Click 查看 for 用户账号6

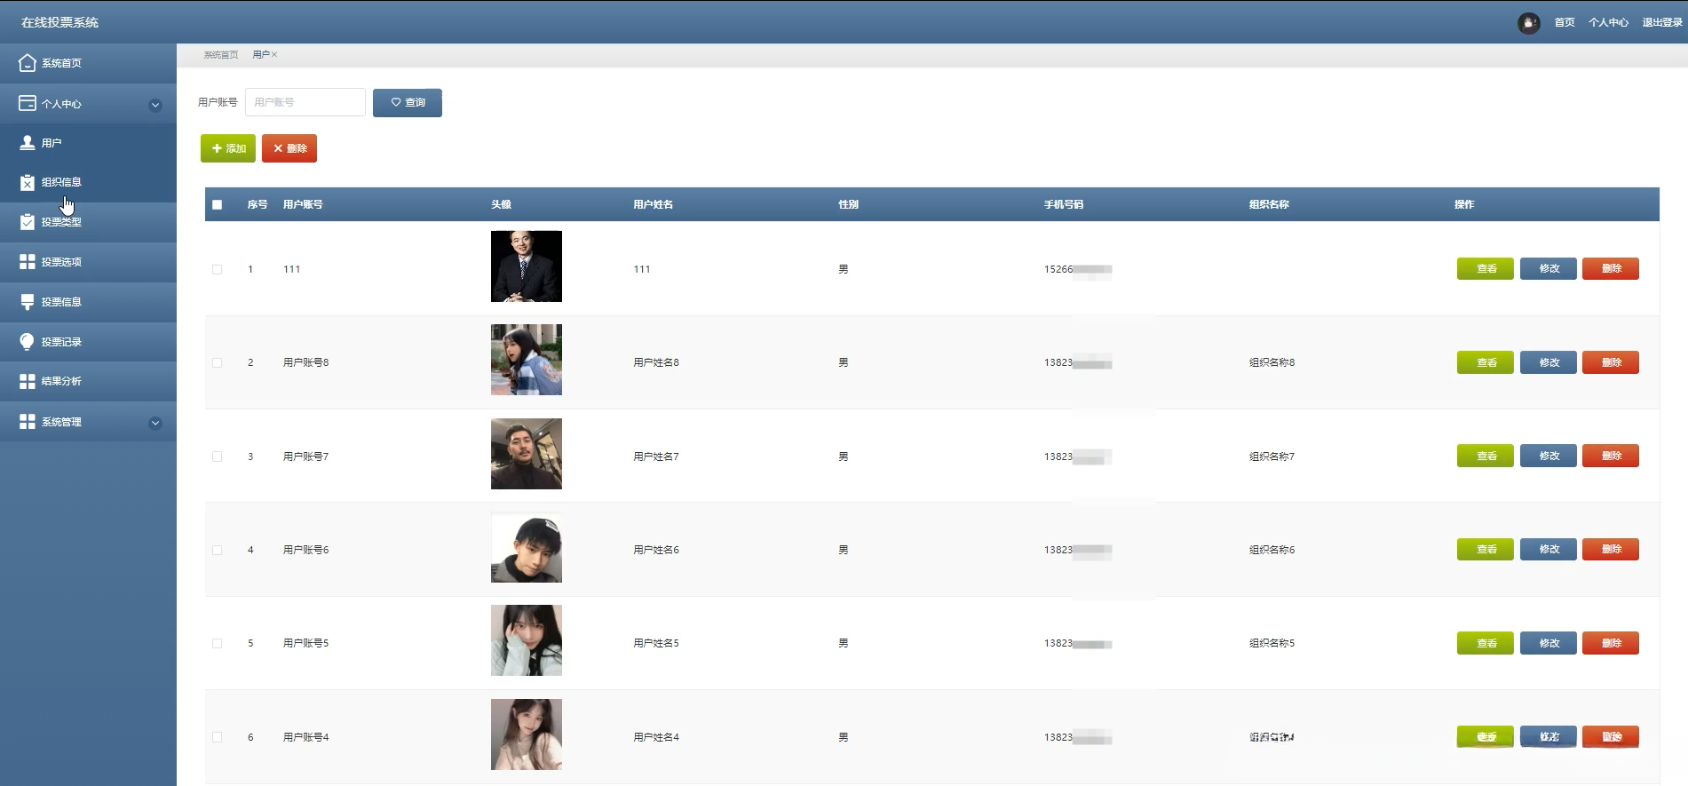(1486, 549)
